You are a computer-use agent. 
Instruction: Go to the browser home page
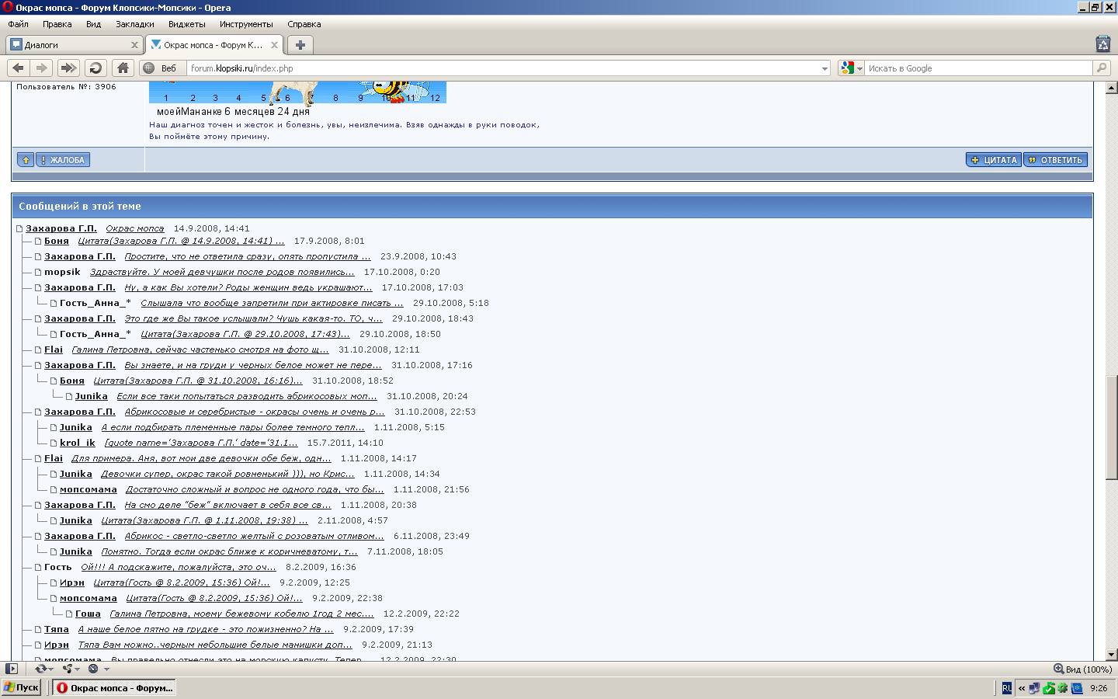[123, 68]
